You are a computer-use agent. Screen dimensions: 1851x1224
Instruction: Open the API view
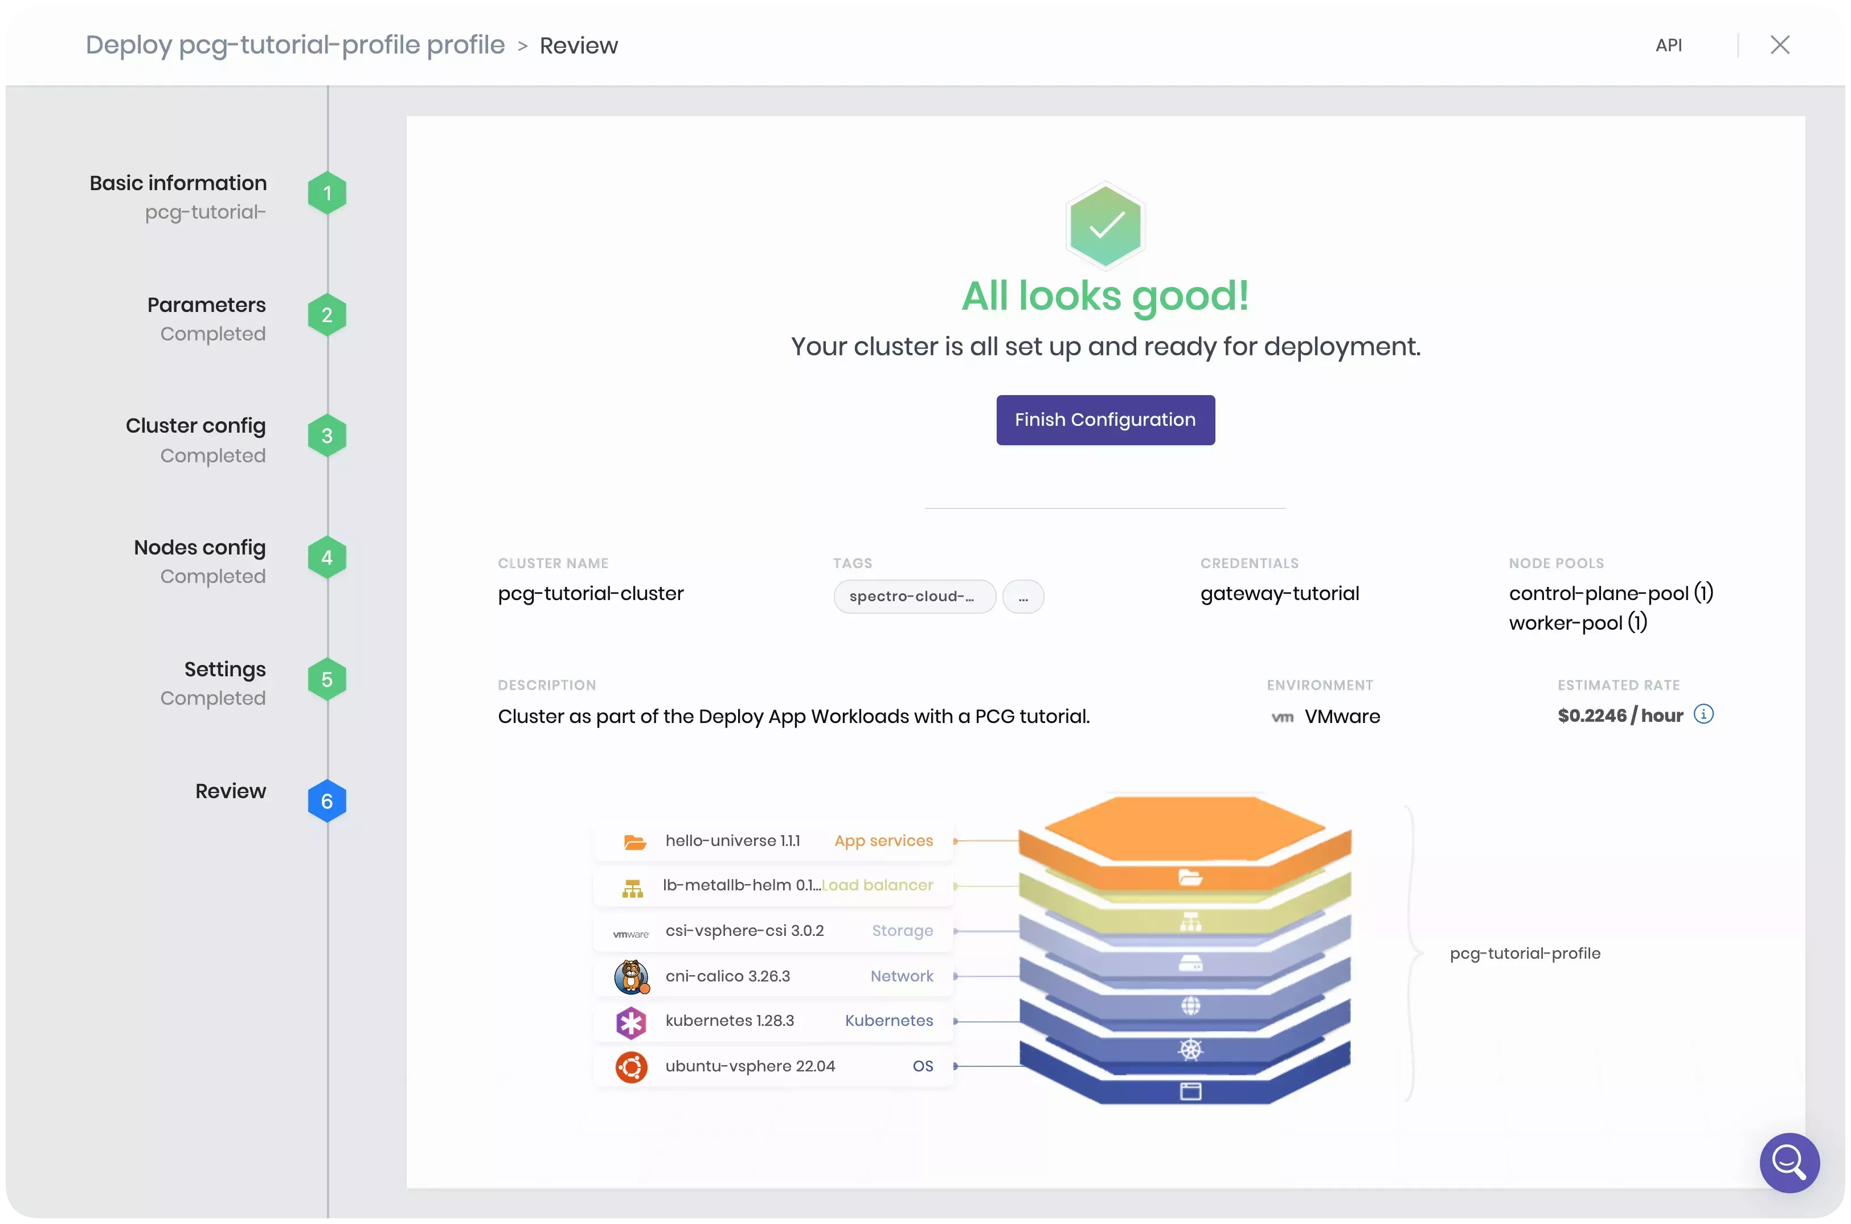tap(1669, 44)
